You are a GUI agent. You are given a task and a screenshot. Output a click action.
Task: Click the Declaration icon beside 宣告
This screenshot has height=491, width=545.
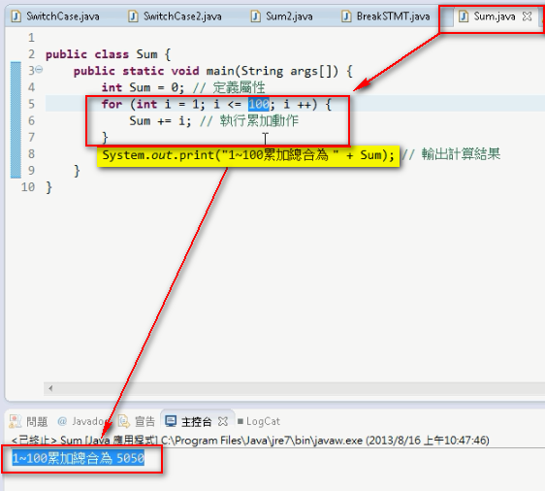click(124, 421)
